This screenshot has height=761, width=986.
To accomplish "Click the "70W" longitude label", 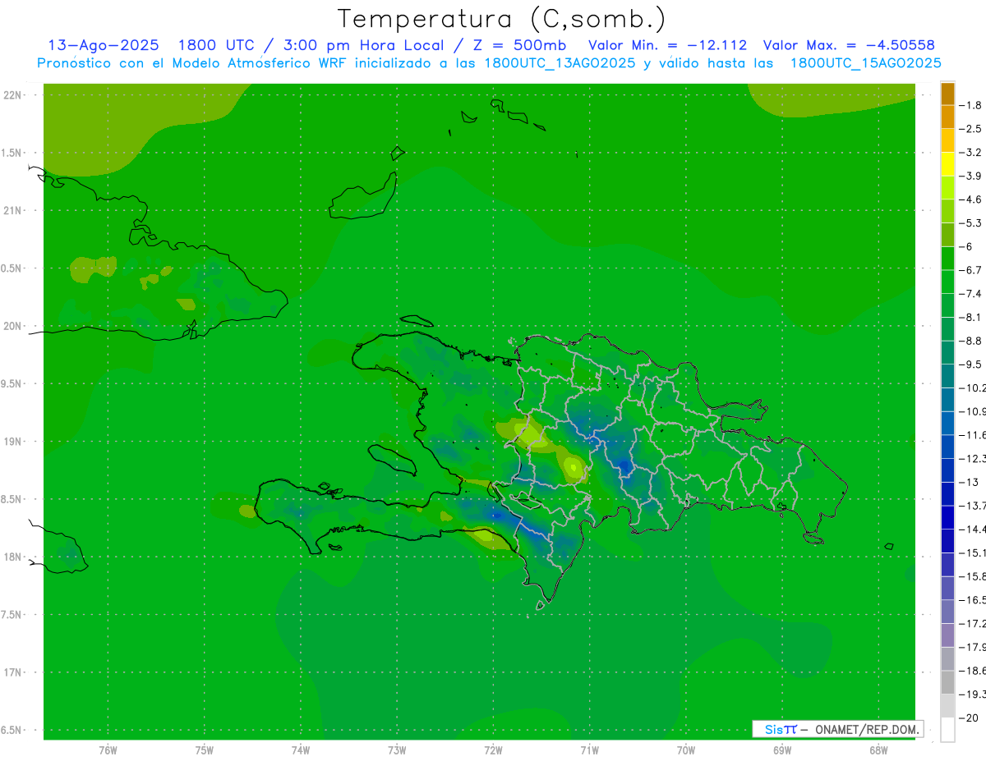I will tap(686, 750).
